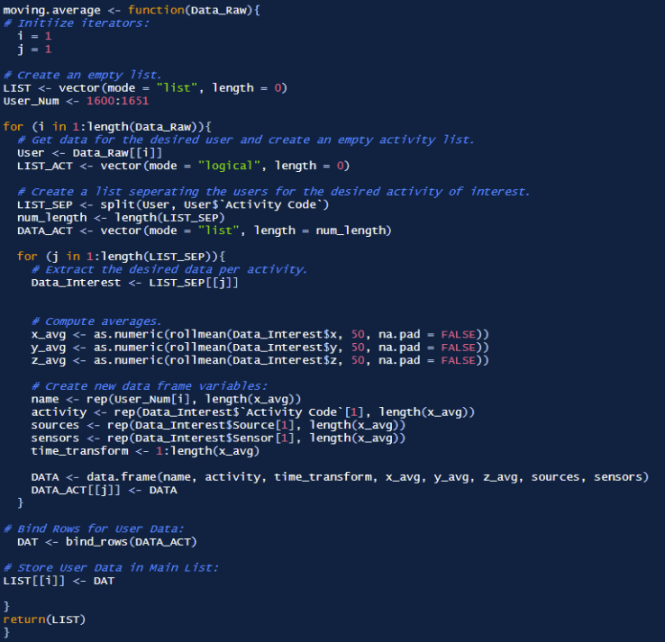
Task: Click the 'LIST_SEP <- split(User, User$`Activity Code`)' line
Action: [173, 204]
